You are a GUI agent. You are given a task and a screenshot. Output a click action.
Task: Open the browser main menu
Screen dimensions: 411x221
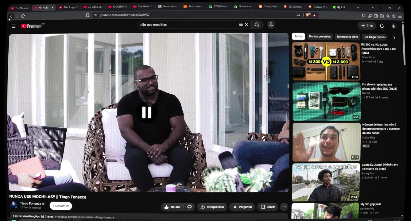coord(400,16)
